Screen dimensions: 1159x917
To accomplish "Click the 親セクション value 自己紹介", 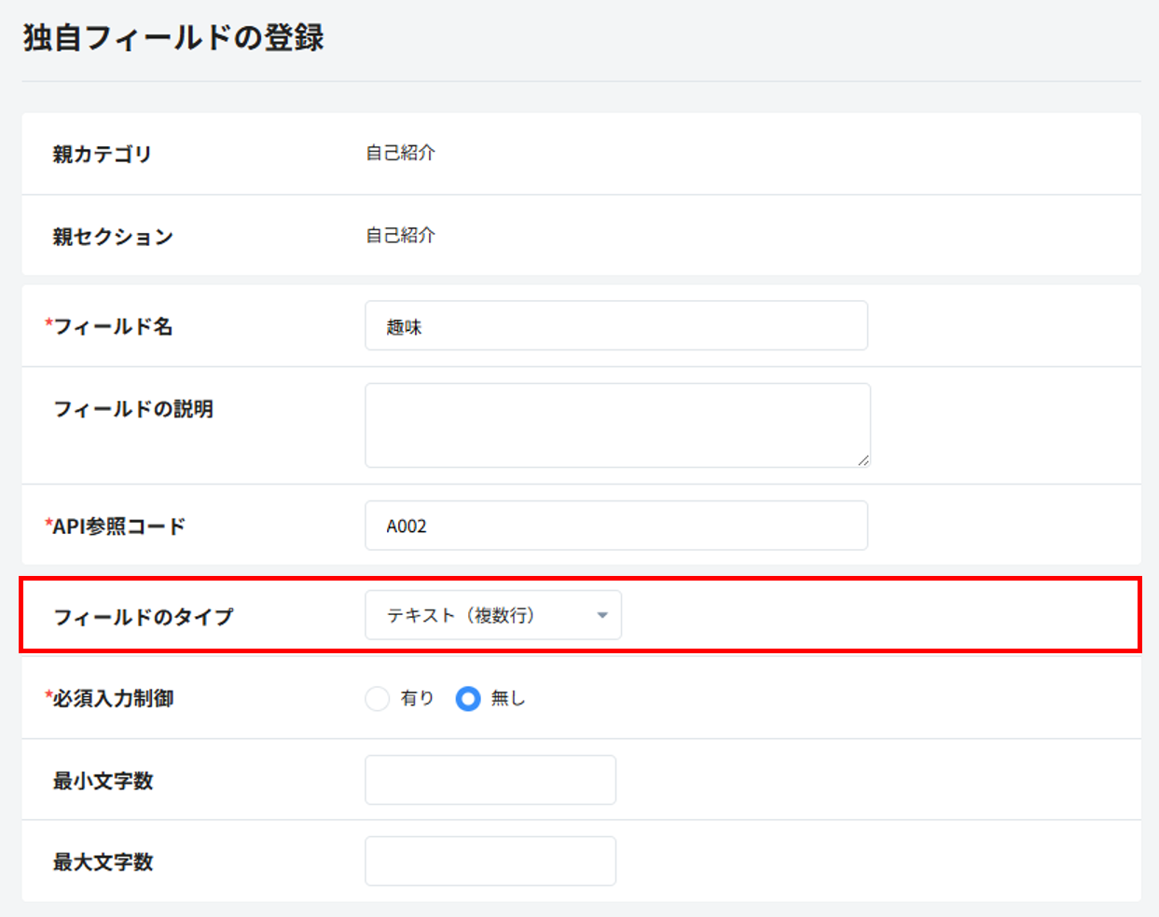I will click(400, 235).
